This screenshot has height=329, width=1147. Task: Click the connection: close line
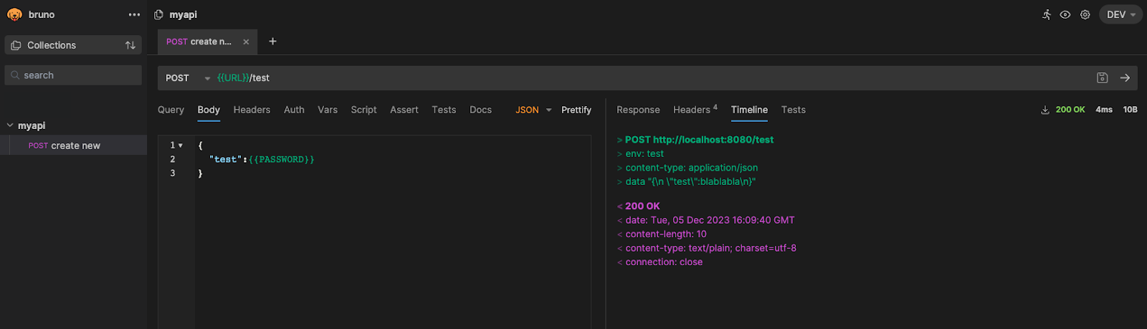point(660,262)
